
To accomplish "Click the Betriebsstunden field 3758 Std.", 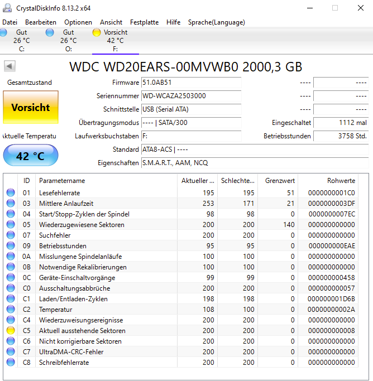I will 341,136.
